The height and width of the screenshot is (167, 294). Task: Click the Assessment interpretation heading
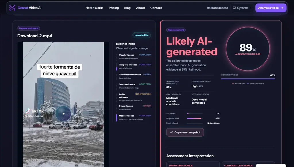[190, 156]
